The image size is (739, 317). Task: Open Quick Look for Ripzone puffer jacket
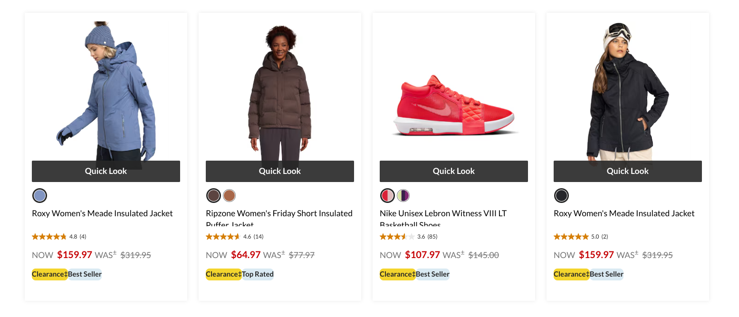click(x=280, y=171)
